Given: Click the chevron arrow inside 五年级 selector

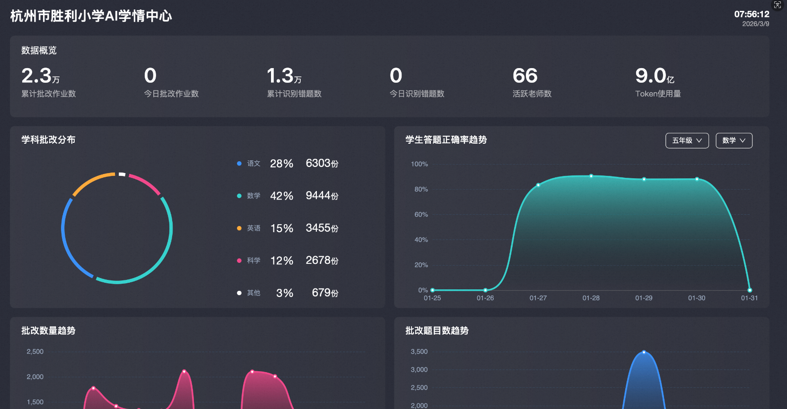Looking at the screenshot, I should click(699, 140).
